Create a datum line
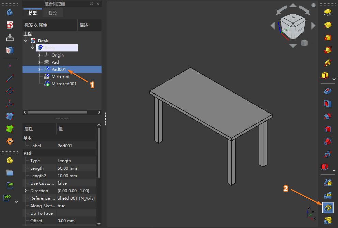Screen dimensions: 338x228 click(10, 78)
